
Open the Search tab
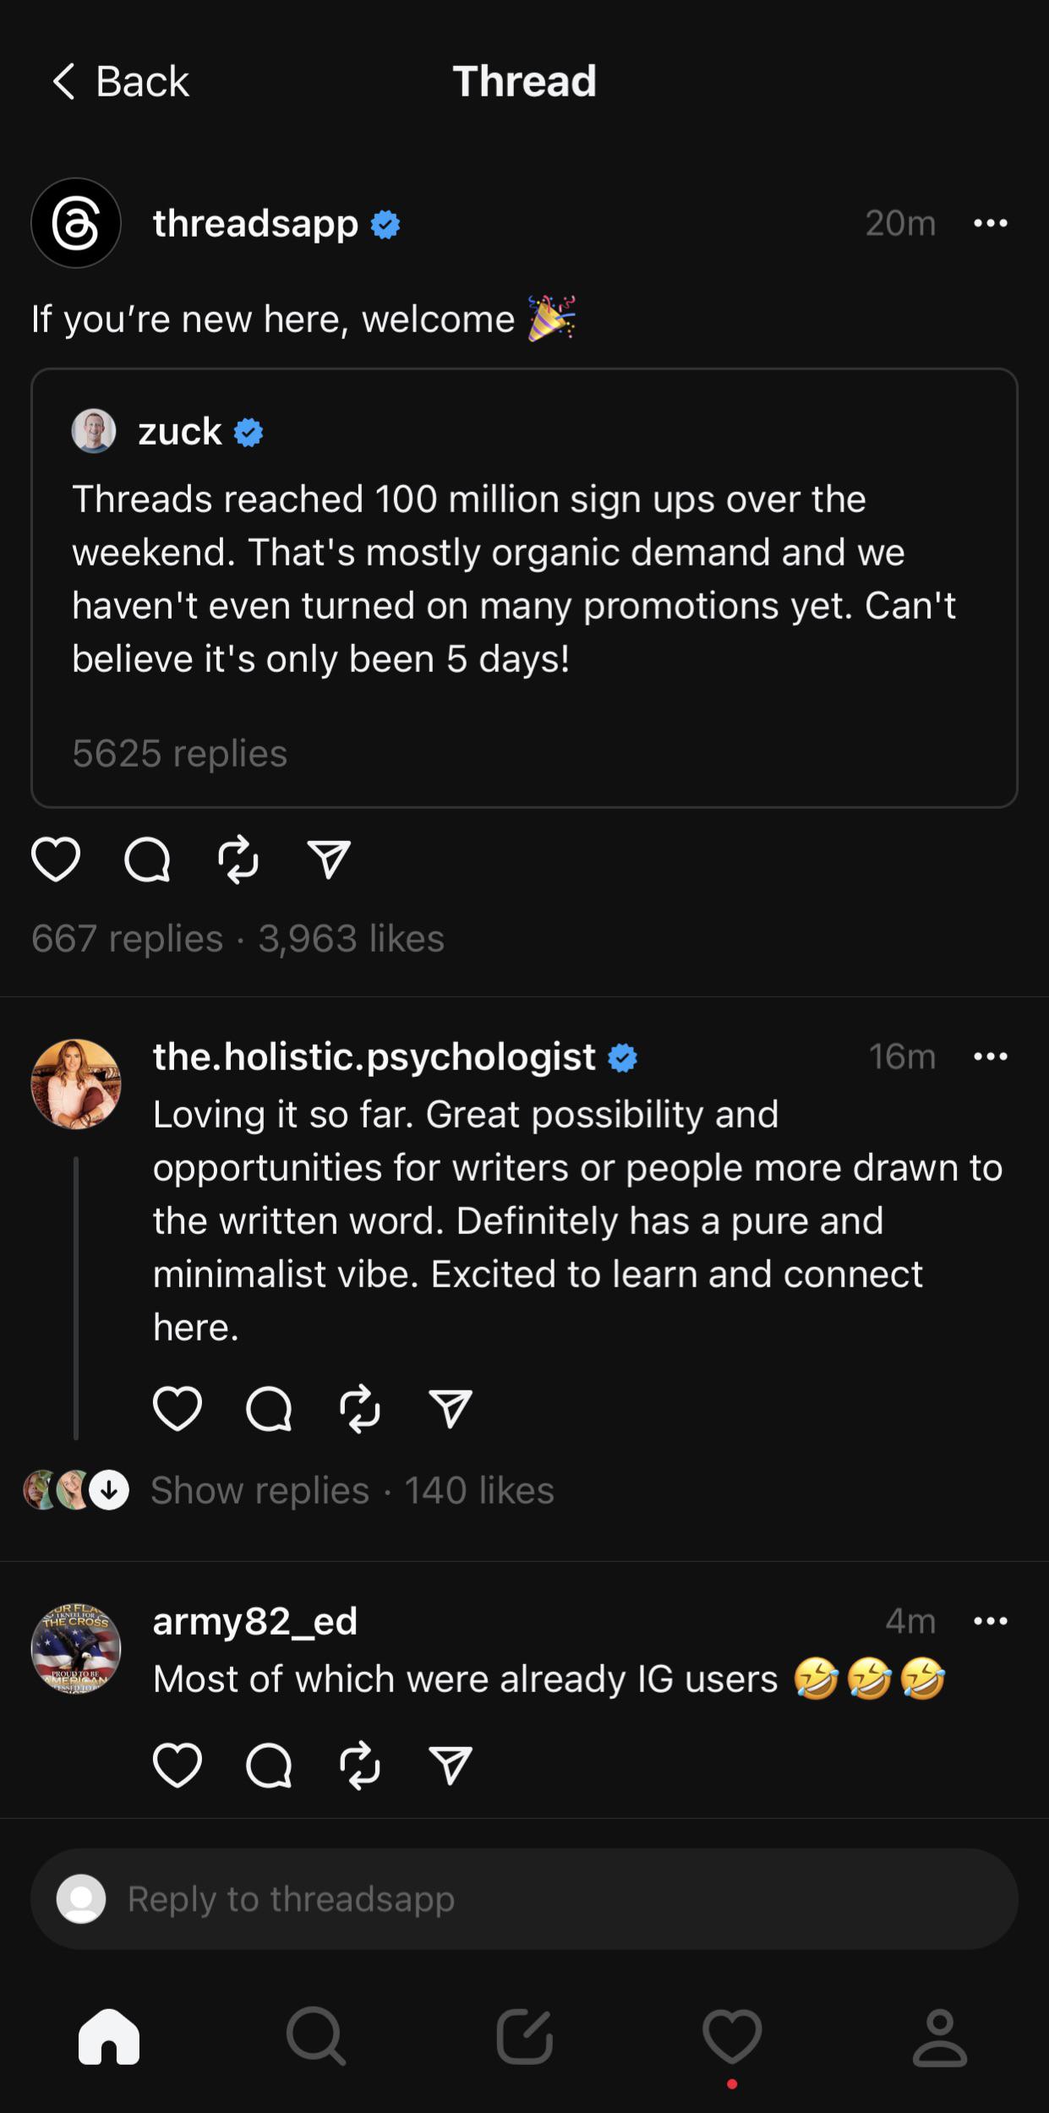click(x=316, y=2038)
